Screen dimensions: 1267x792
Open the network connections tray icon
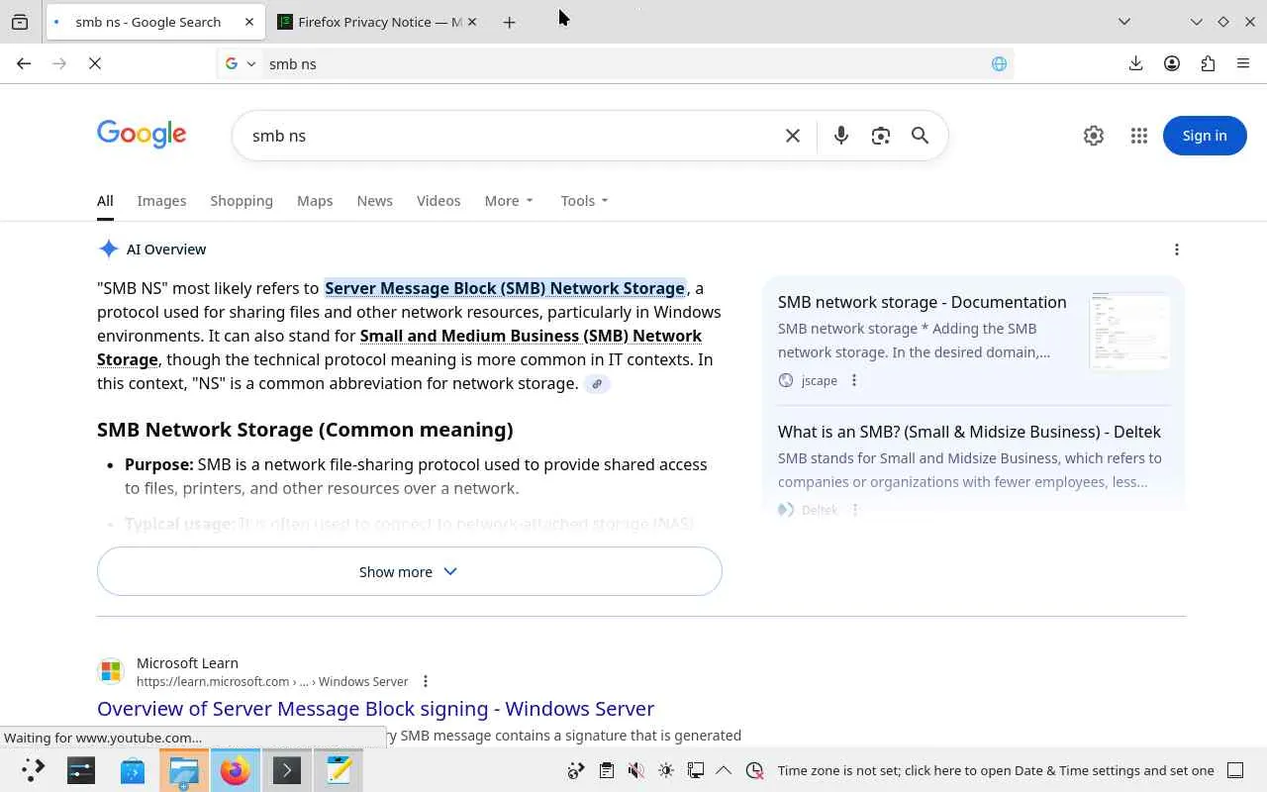(x=696, y=770)
